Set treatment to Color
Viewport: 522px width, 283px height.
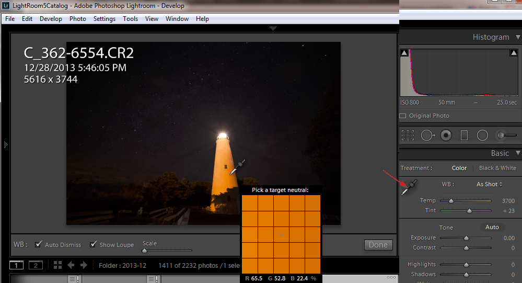tap(459, 168)
